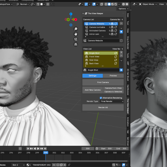Click the viewport zoom magnifier icon
The width and height of the screenshot is (167, 167).
76,29
